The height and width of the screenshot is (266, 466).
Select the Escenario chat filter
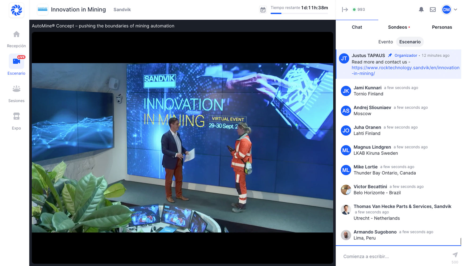click(x=410, y=42)
